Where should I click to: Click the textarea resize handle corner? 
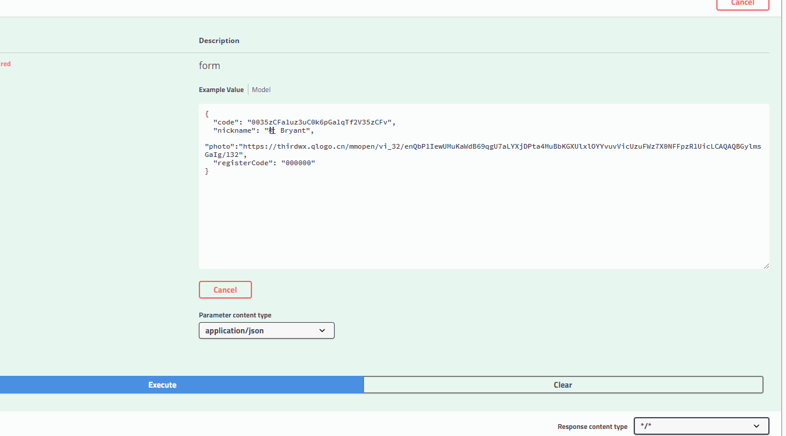pyautogui.click(x=766, y=265)
